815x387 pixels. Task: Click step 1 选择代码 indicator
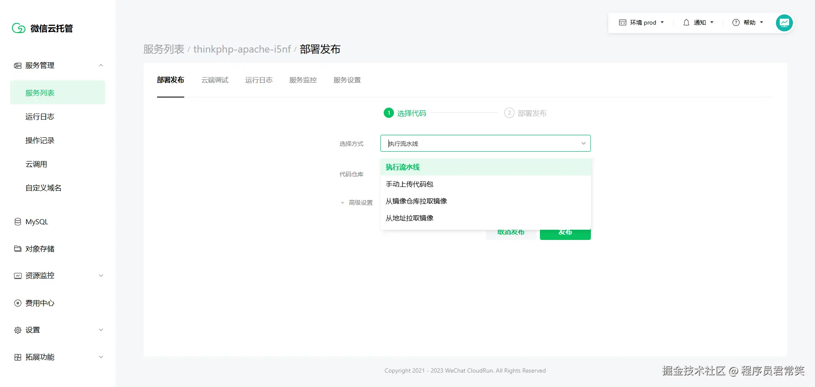point(405,113)
